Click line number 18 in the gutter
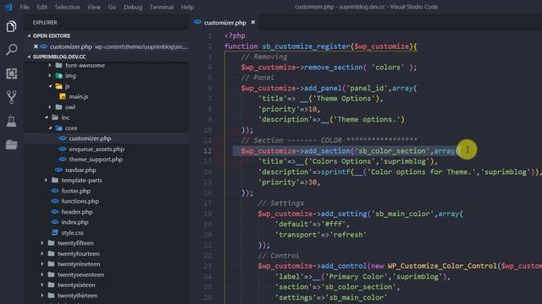The width and height of the screenshot is (542, 304). 207,214
